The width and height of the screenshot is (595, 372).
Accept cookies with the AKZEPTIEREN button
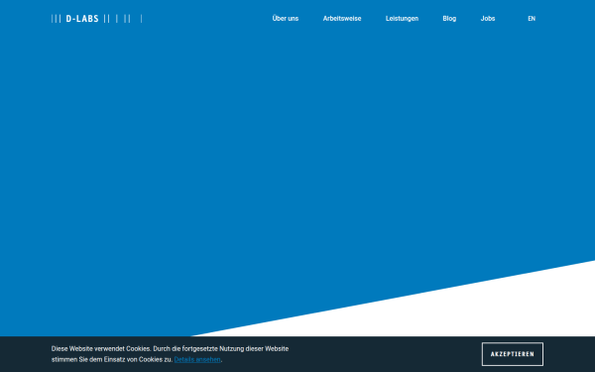pos(513,354)
